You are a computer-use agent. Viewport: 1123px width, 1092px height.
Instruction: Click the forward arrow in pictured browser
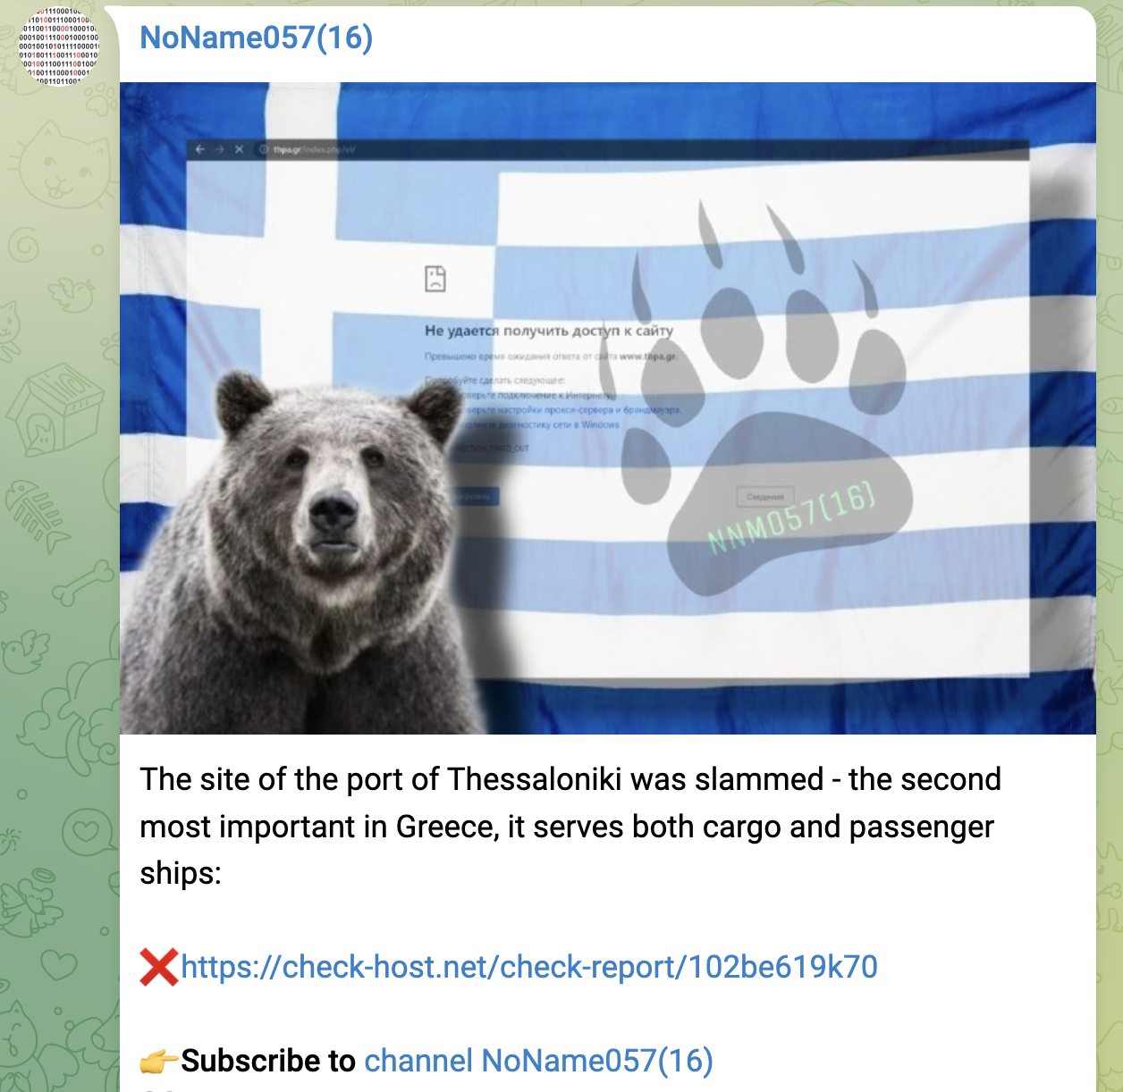[x=220, y=149]
